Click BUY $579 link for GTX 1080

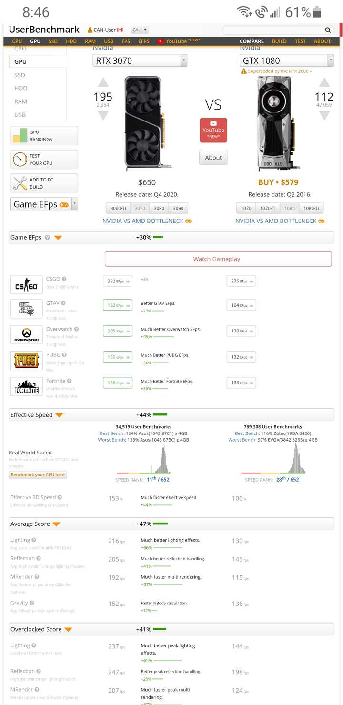278,182
